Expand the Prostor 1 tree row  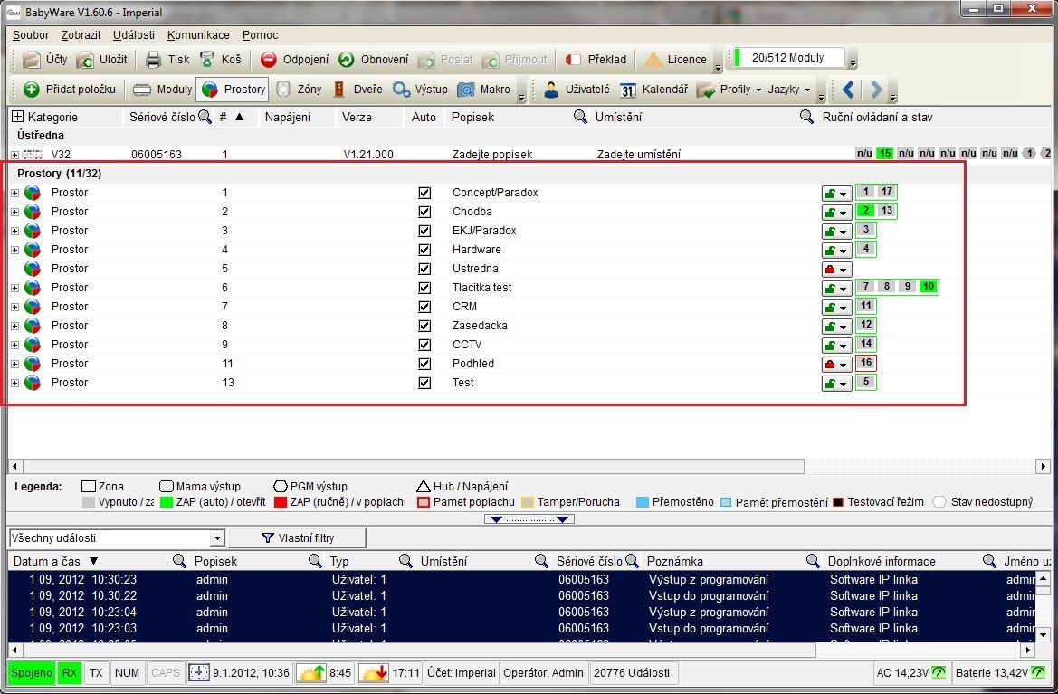pos(15,193)
